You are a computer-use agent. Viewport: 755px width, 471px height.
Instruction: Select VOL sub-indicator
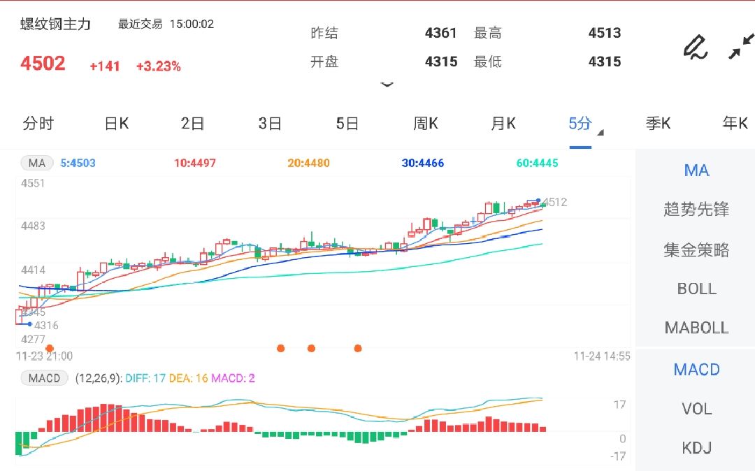[697, 409]
